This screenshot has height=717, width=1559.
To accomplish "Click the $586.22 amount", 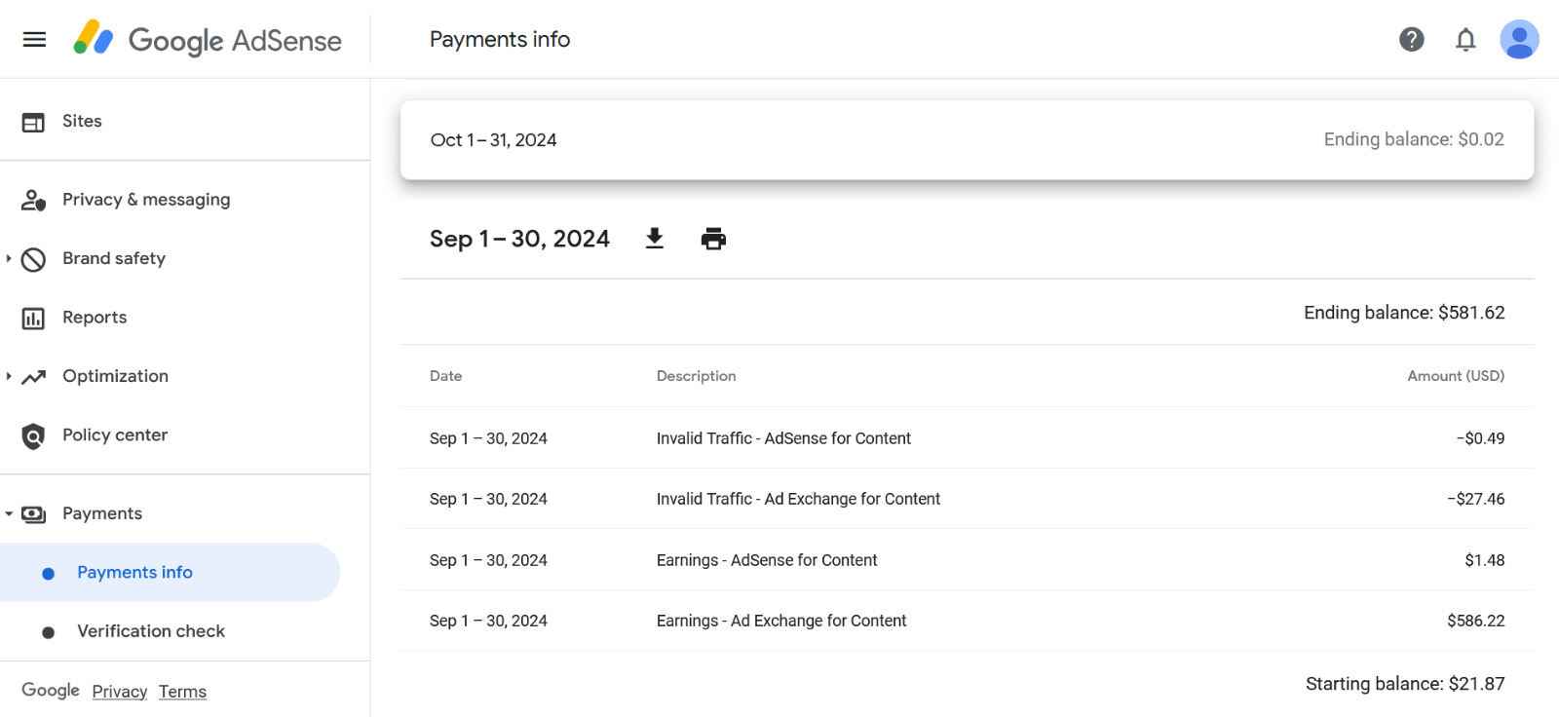I will point(1476,621).
